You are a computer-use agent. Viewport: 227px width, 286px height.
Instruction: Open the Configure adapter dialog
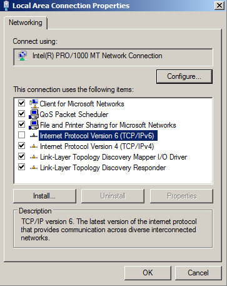coord(184,76)
